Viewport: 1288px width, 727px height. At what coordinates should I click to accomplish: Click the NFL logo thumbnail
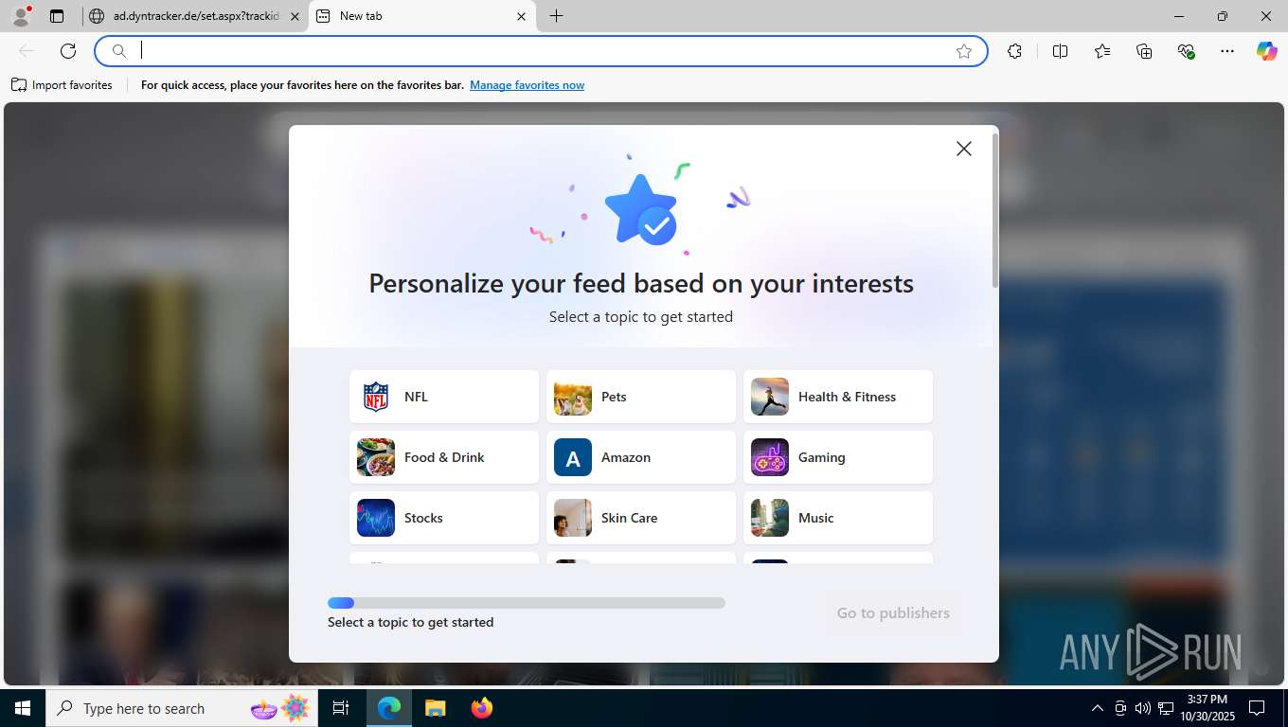(x=376, y=397)
